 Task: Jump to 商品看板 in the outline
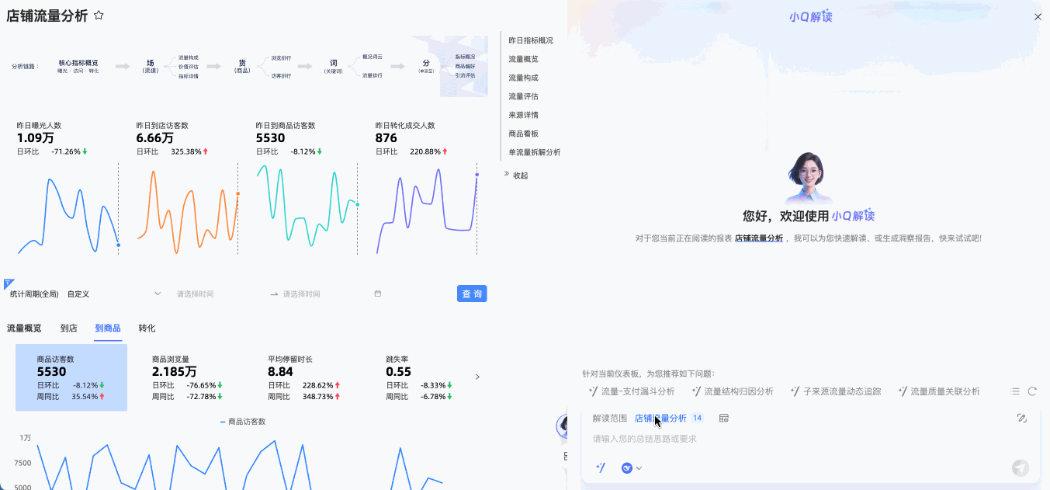[523, 134]
